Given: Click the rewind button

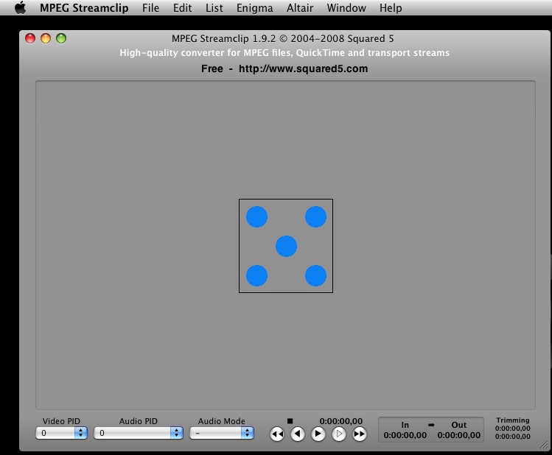Looking at the screenshot, I should click(x=277, y=434).
